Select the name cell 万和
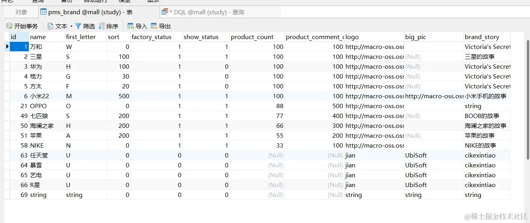This screenshot has height=223, width=530. [x=47, y=47]
